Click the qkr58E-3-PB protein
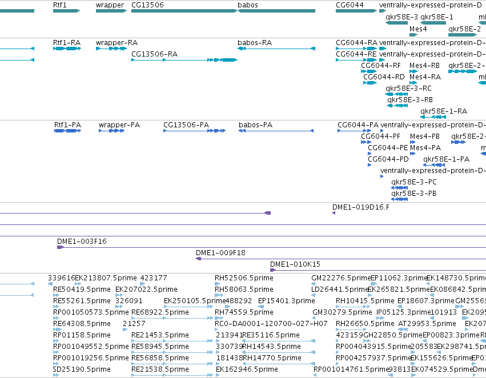This screenshot has width=486, height=378. pyautogui.click(x=399, y=199)
